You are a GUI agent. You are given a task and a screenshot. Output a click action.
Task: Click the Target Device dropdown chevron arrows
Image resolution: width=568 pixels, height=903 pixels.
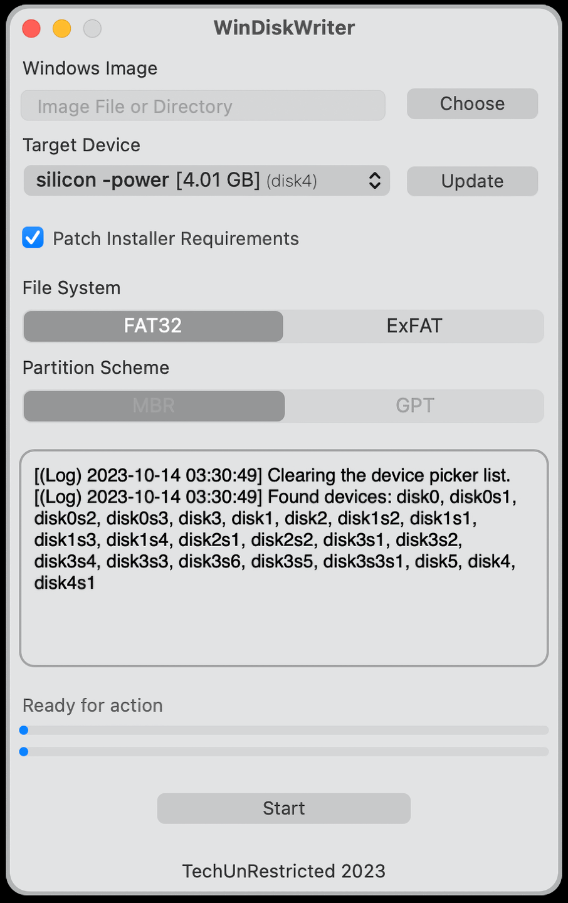(374, 181)
